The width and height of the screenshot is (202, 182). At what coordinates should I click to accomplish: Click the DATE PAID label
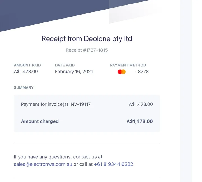[x=65, y=65]
